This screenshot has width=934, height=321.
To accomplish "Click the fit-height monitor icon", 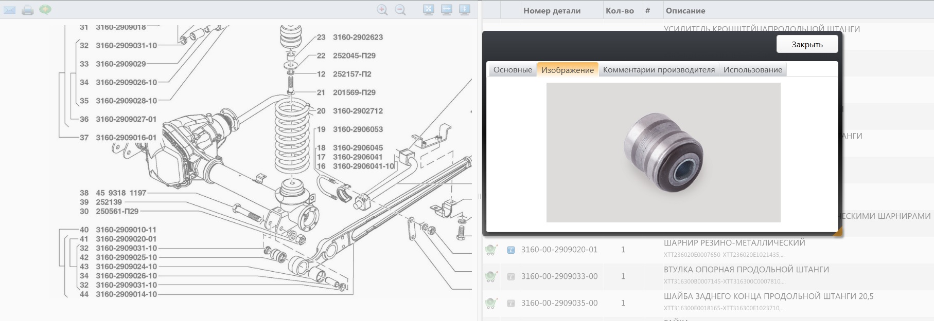I will [x=465, y=10].
